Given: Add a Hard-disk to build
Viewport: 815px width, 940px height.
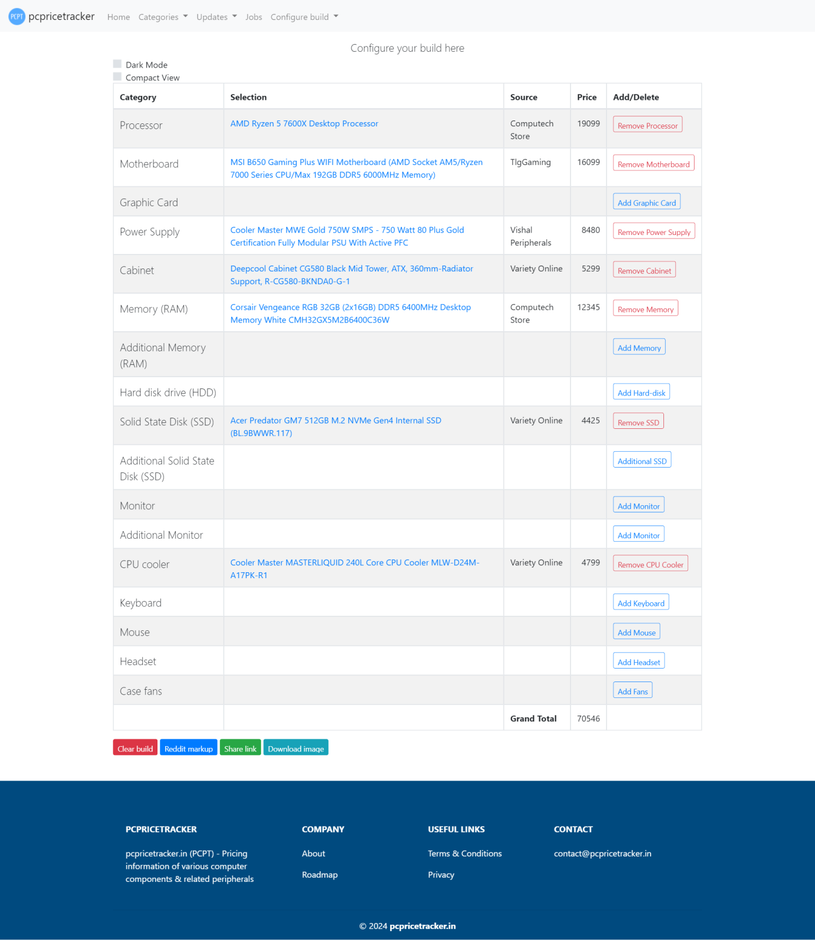Looking at the screenshot, I should click(641, 392).
